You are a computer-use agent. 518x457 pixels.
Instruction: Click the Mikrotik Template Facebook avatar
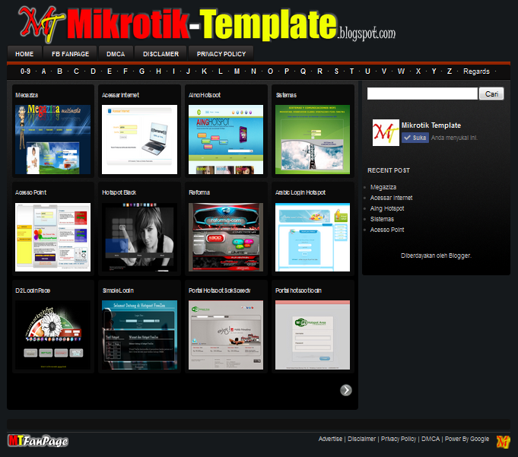(x=386, y=132)
